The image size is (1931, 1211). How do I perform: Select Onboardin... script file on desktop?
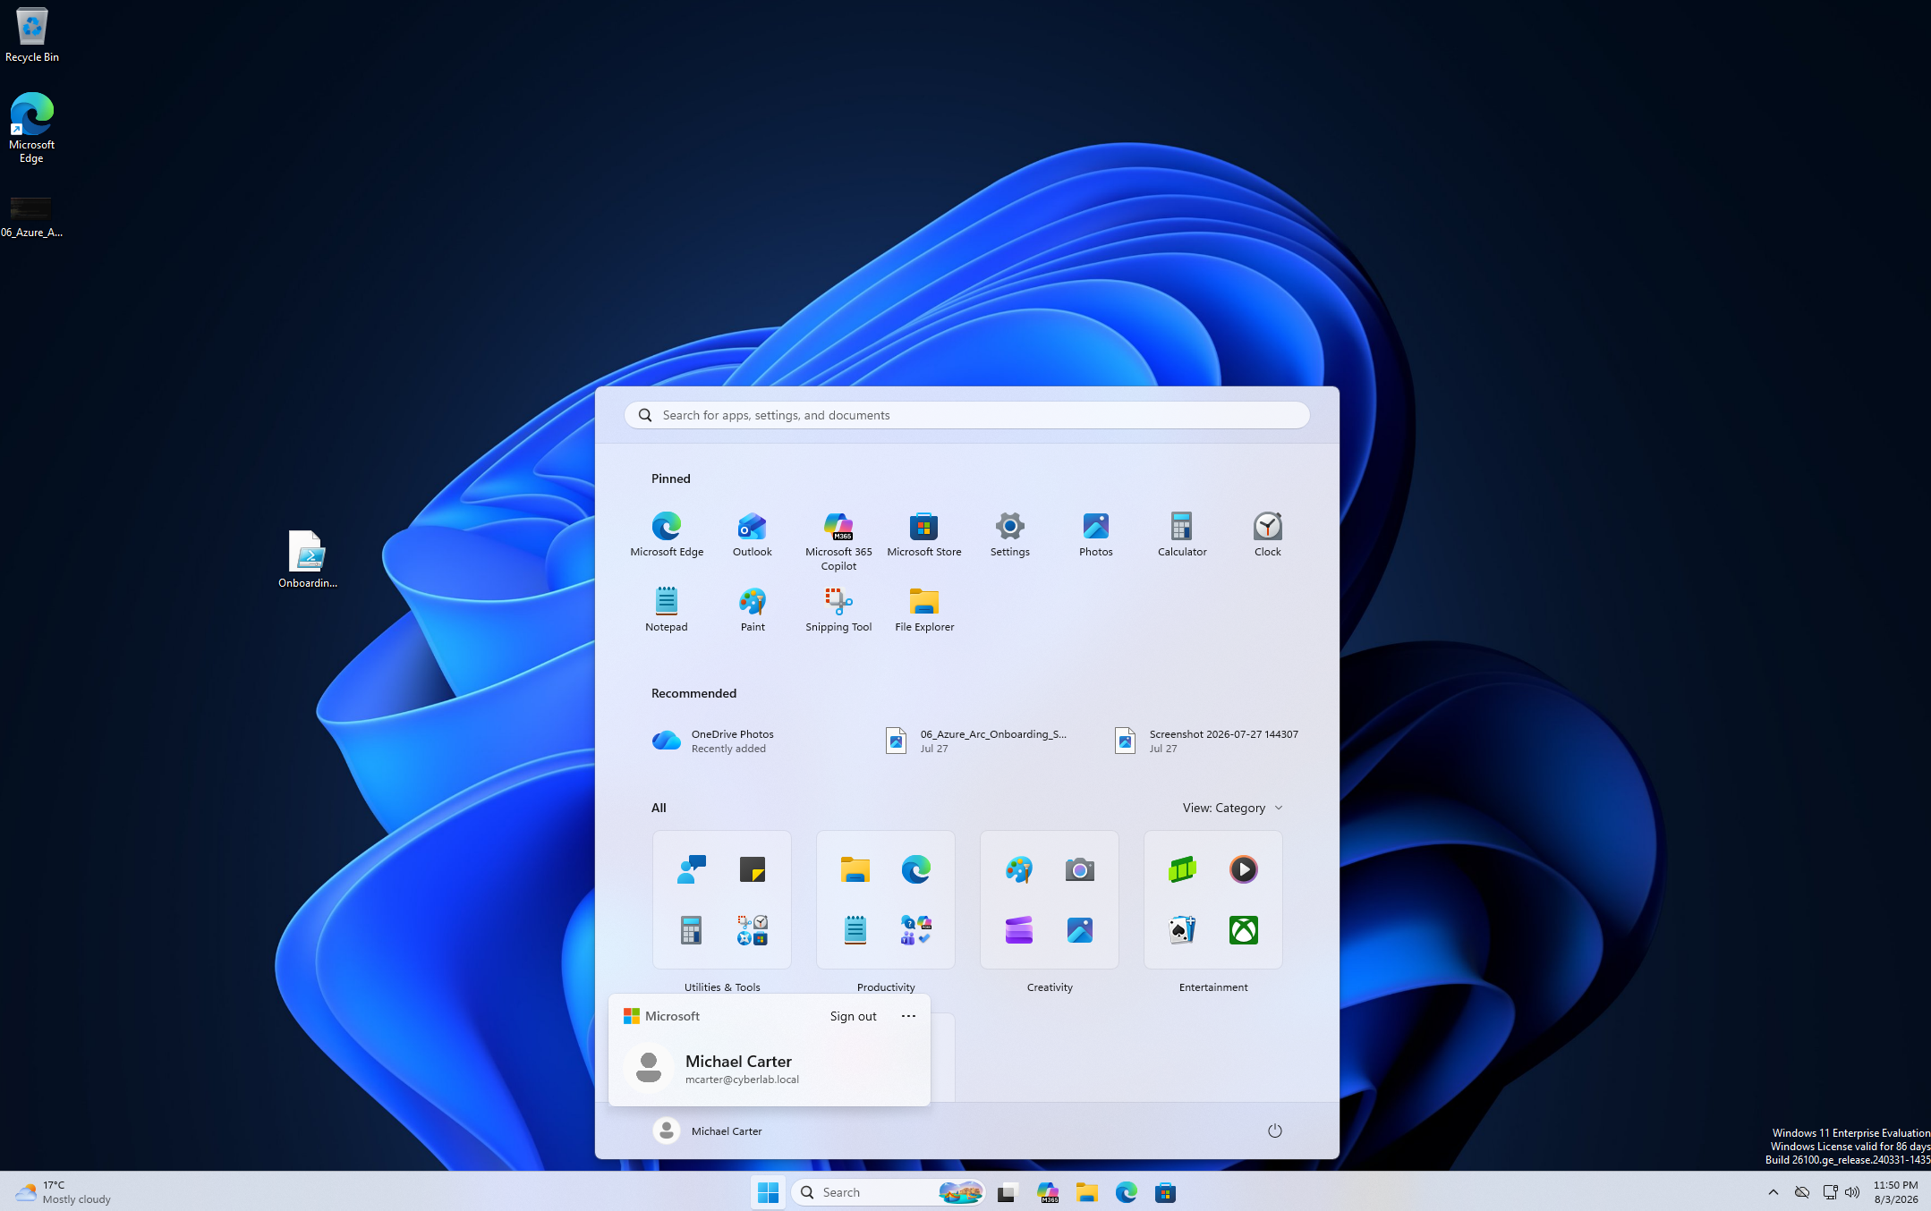307,559
